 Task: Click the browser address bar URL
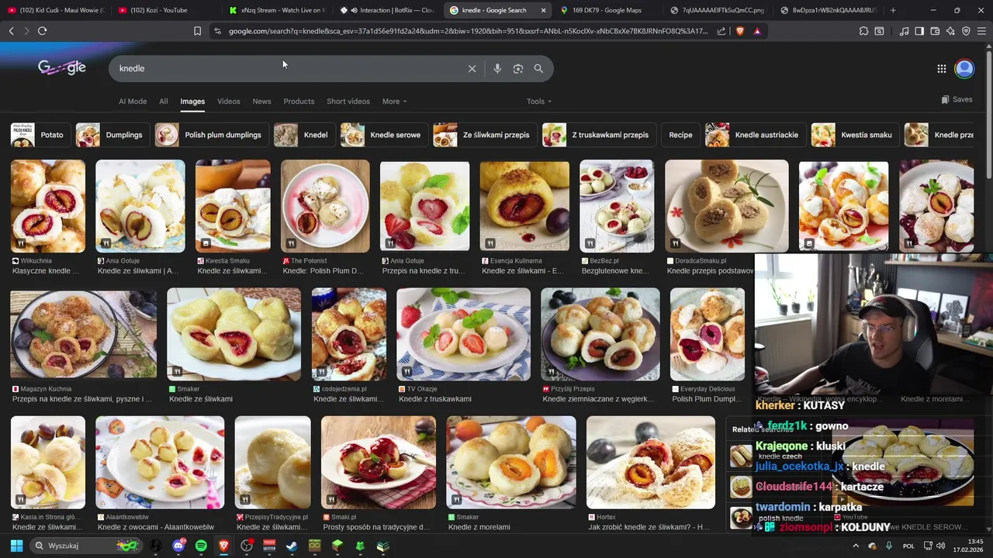point(468,31)
